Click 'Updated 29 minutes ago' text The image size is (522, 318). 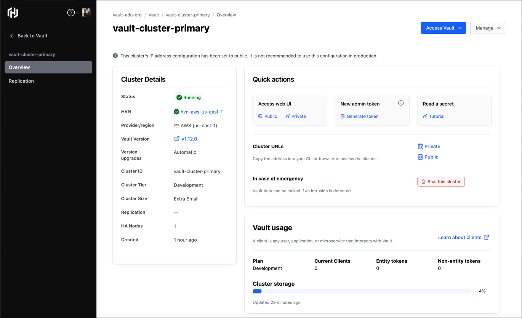[277, 302]
